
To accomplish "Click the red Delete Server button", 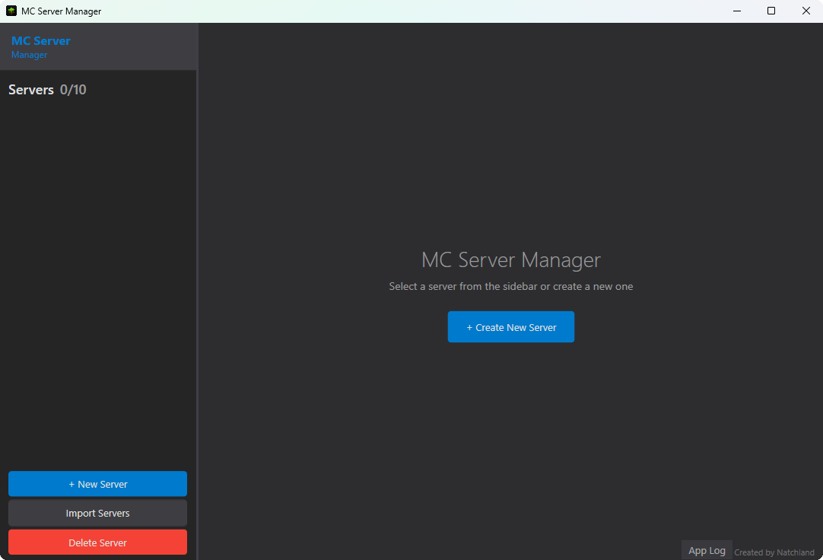I will (x=97, y=542).
